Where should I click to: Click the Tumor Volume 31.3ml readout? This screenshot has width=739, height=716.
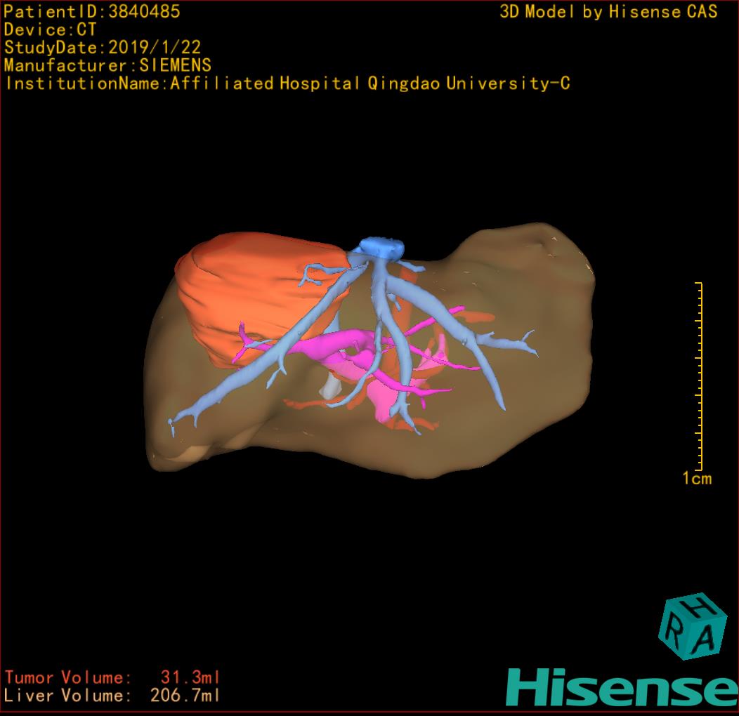[112, 678]
